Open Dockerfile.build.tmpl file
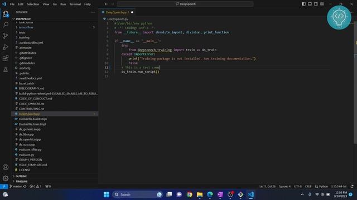The image size is (357, 200). coord(33,119)
